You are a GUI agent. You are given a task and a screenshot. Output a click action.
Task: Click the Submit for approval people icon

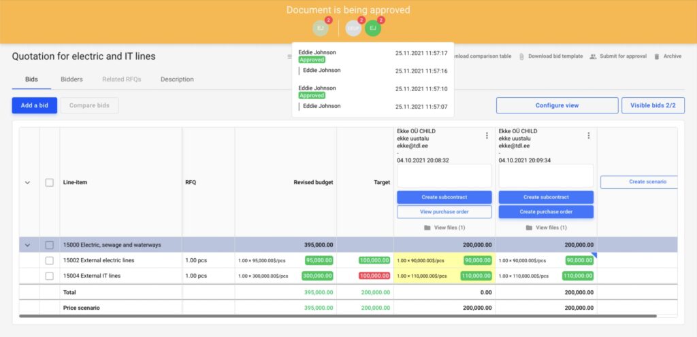(593, 57)
